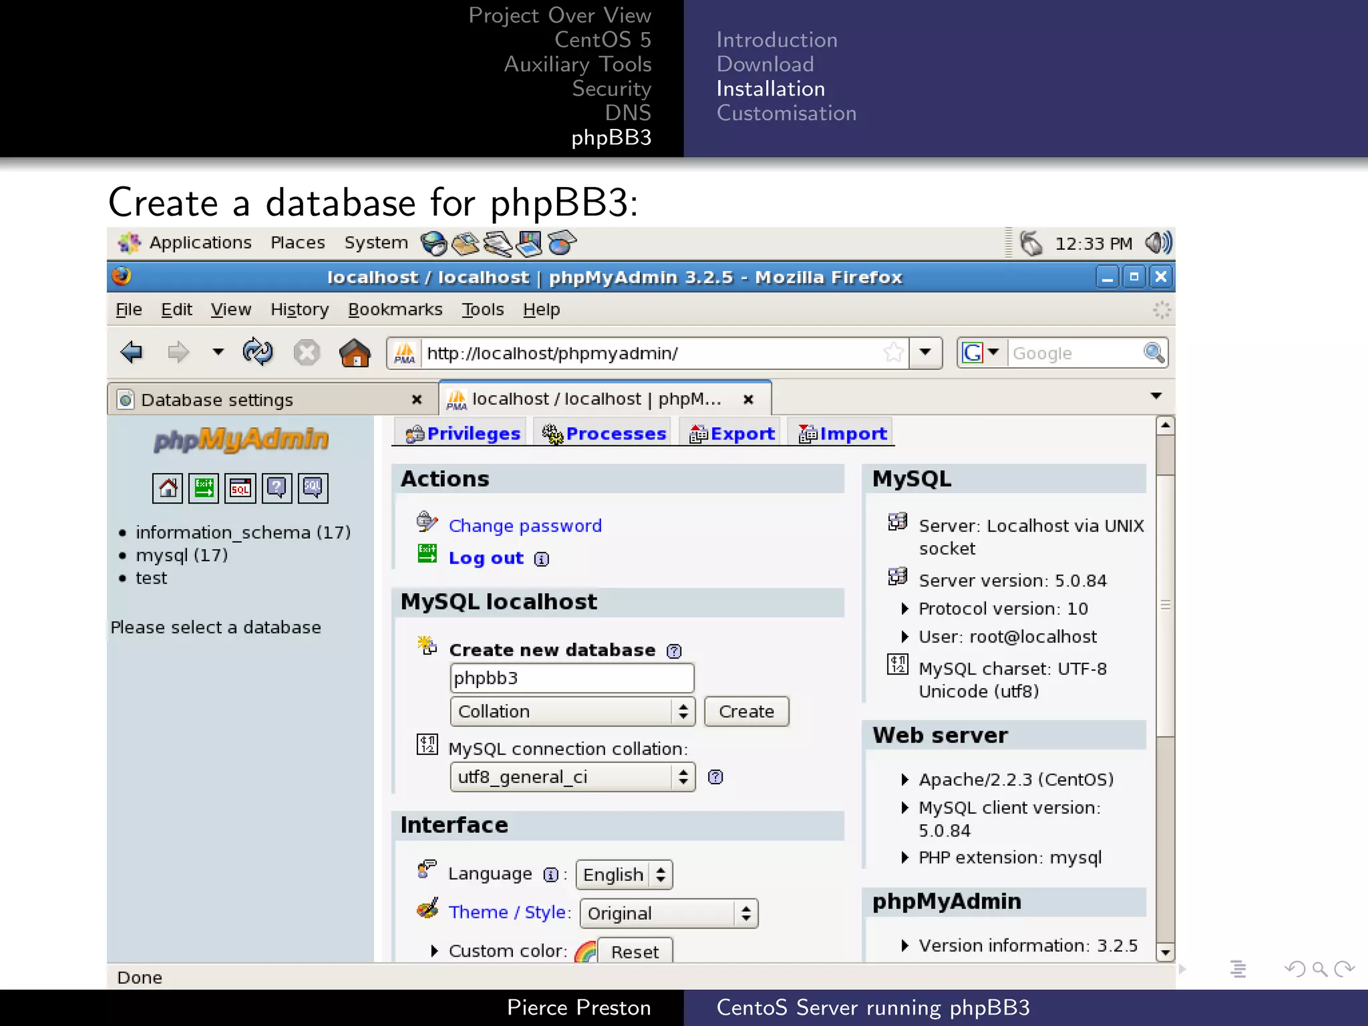Select the information_schema database
Viewport: 1368px width, 1026px height.
click(243, 532)
